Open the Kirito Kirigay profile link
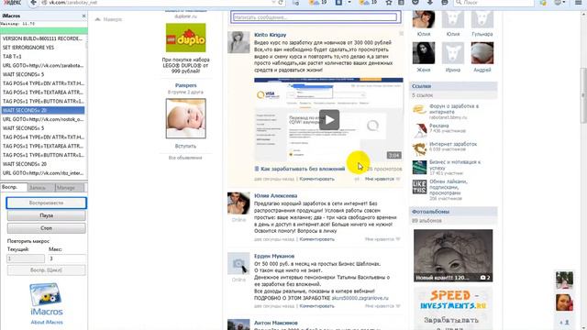Image resolution: width=587 pixels, height=330 pixels. 270,35
